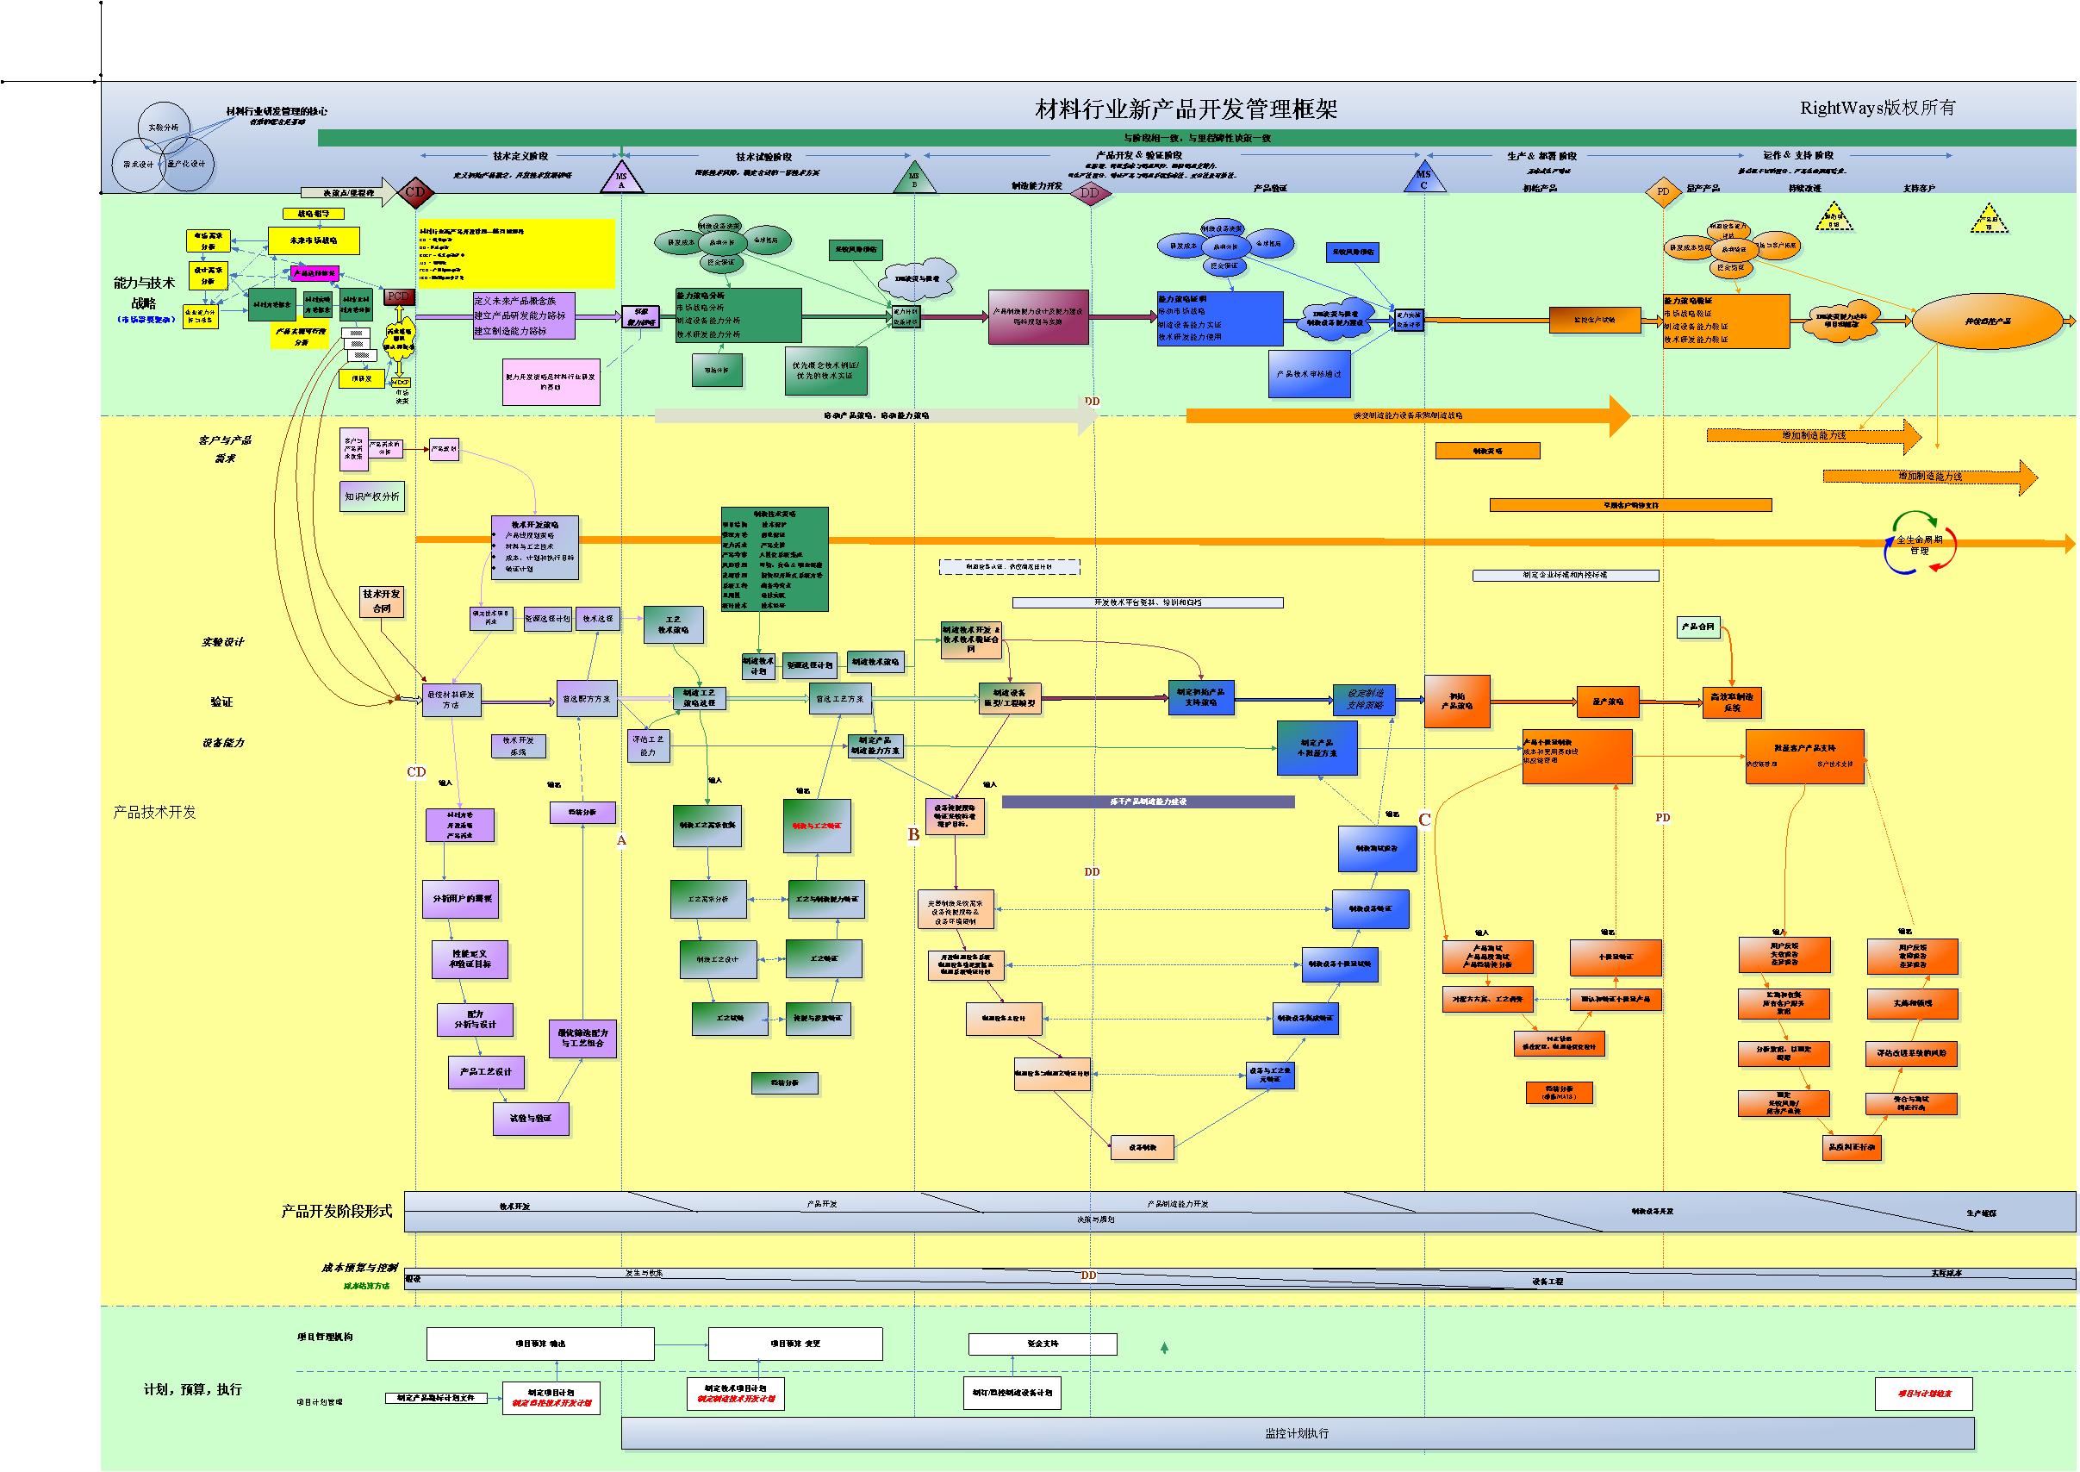This screenshot has height=1472, width=2080.
Task: Click the red CD decision diamond
Action: [x=415, y=191]
